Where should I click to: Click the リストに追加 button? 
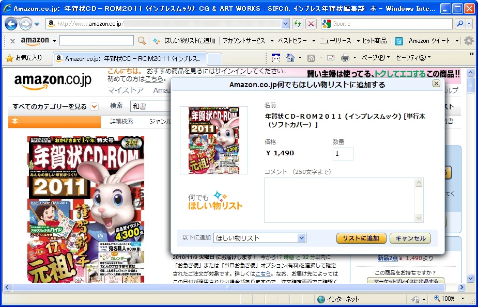click(x=361, y=238)
